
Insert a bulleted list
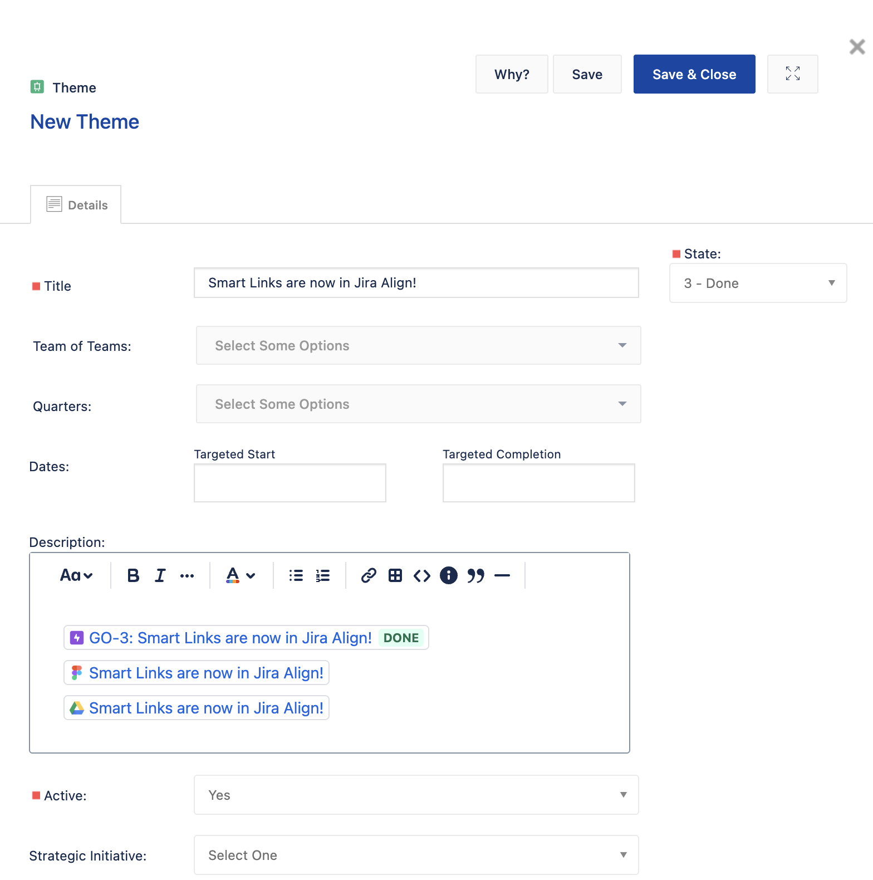(296, 575)
